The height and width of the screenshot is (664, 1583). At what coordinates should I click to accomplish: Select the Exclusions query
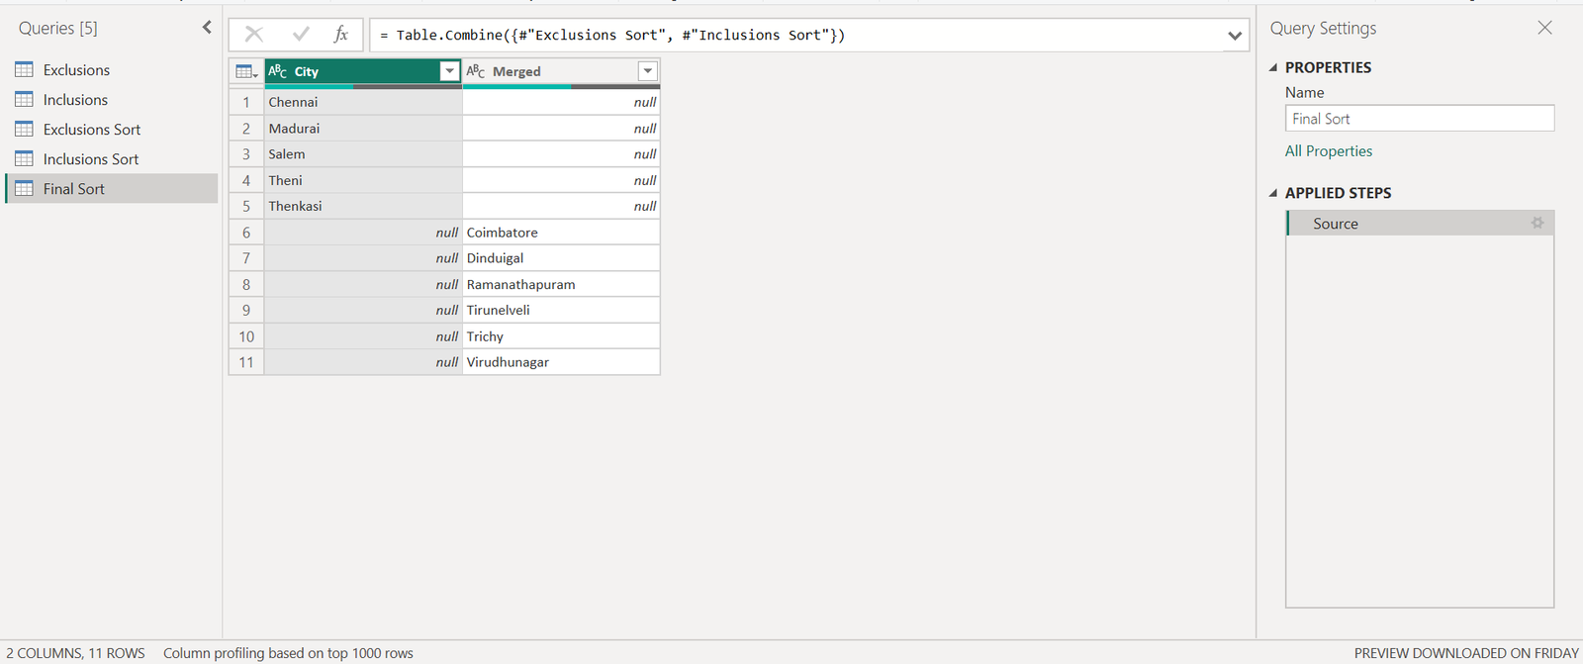111,70
